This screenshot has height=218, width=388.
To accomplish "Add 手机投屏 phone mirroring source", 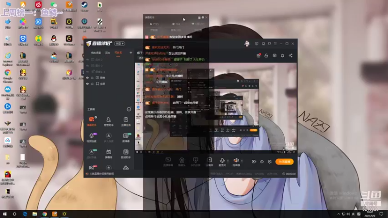I will click(x=195, y=162).
